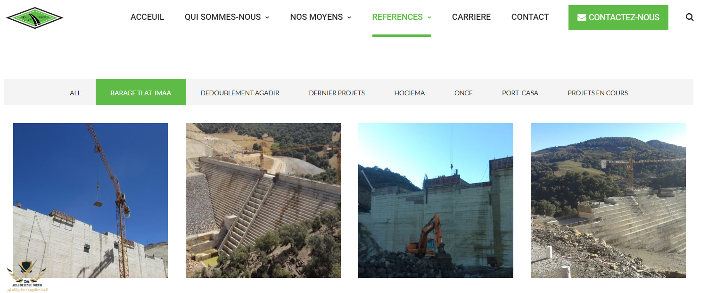Show the DERNIER PROJETS category
Image resolution: width=708 pixels, height=293 pixels.
coord(337,93)
